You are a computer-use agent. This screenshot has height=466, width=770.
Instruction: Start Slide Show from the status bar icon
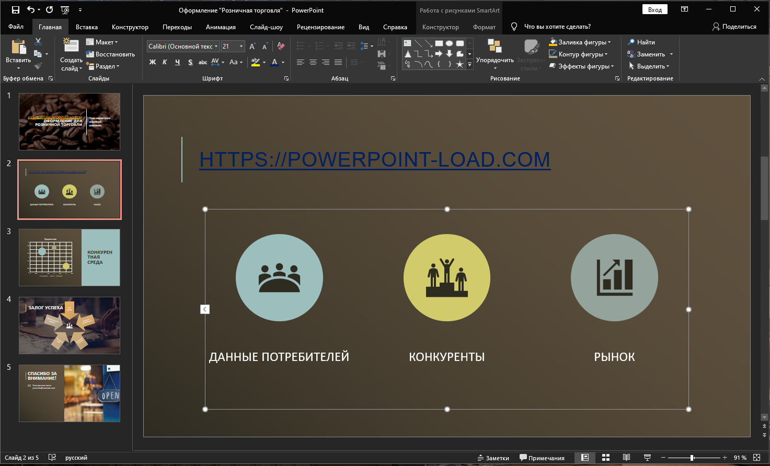pos(647,458)
